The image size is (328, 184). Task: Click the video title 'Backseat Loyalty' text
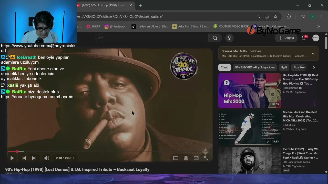pyautogui.click(x=133, y=169)
